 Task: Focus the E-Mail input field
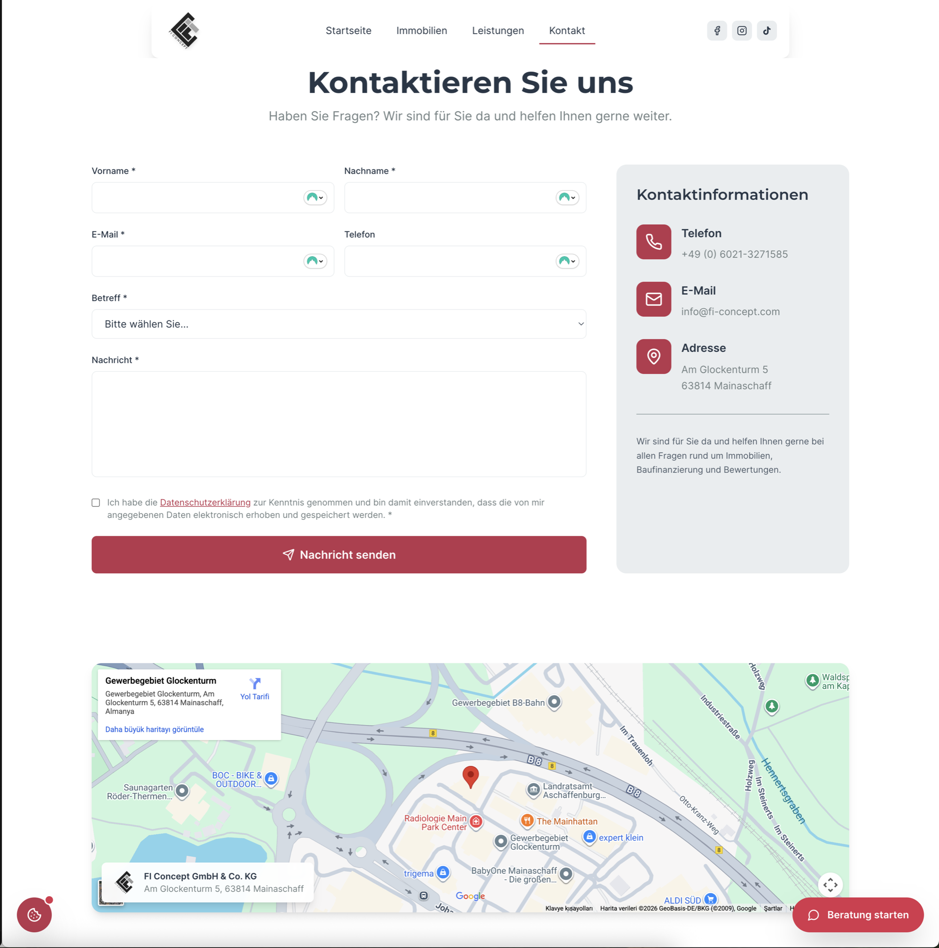pyautogui.click(x=213, y=261)
